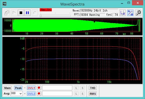Click the RMS button
The width and height of the screenshot is (145, 99).
pos(93,94)
